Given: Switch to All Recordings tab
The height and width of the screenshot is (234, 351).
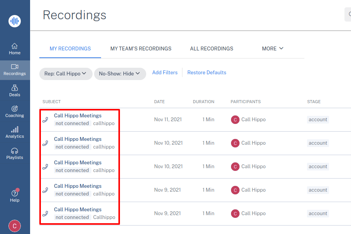Looking at the screenshot, I should click(211, 48).
